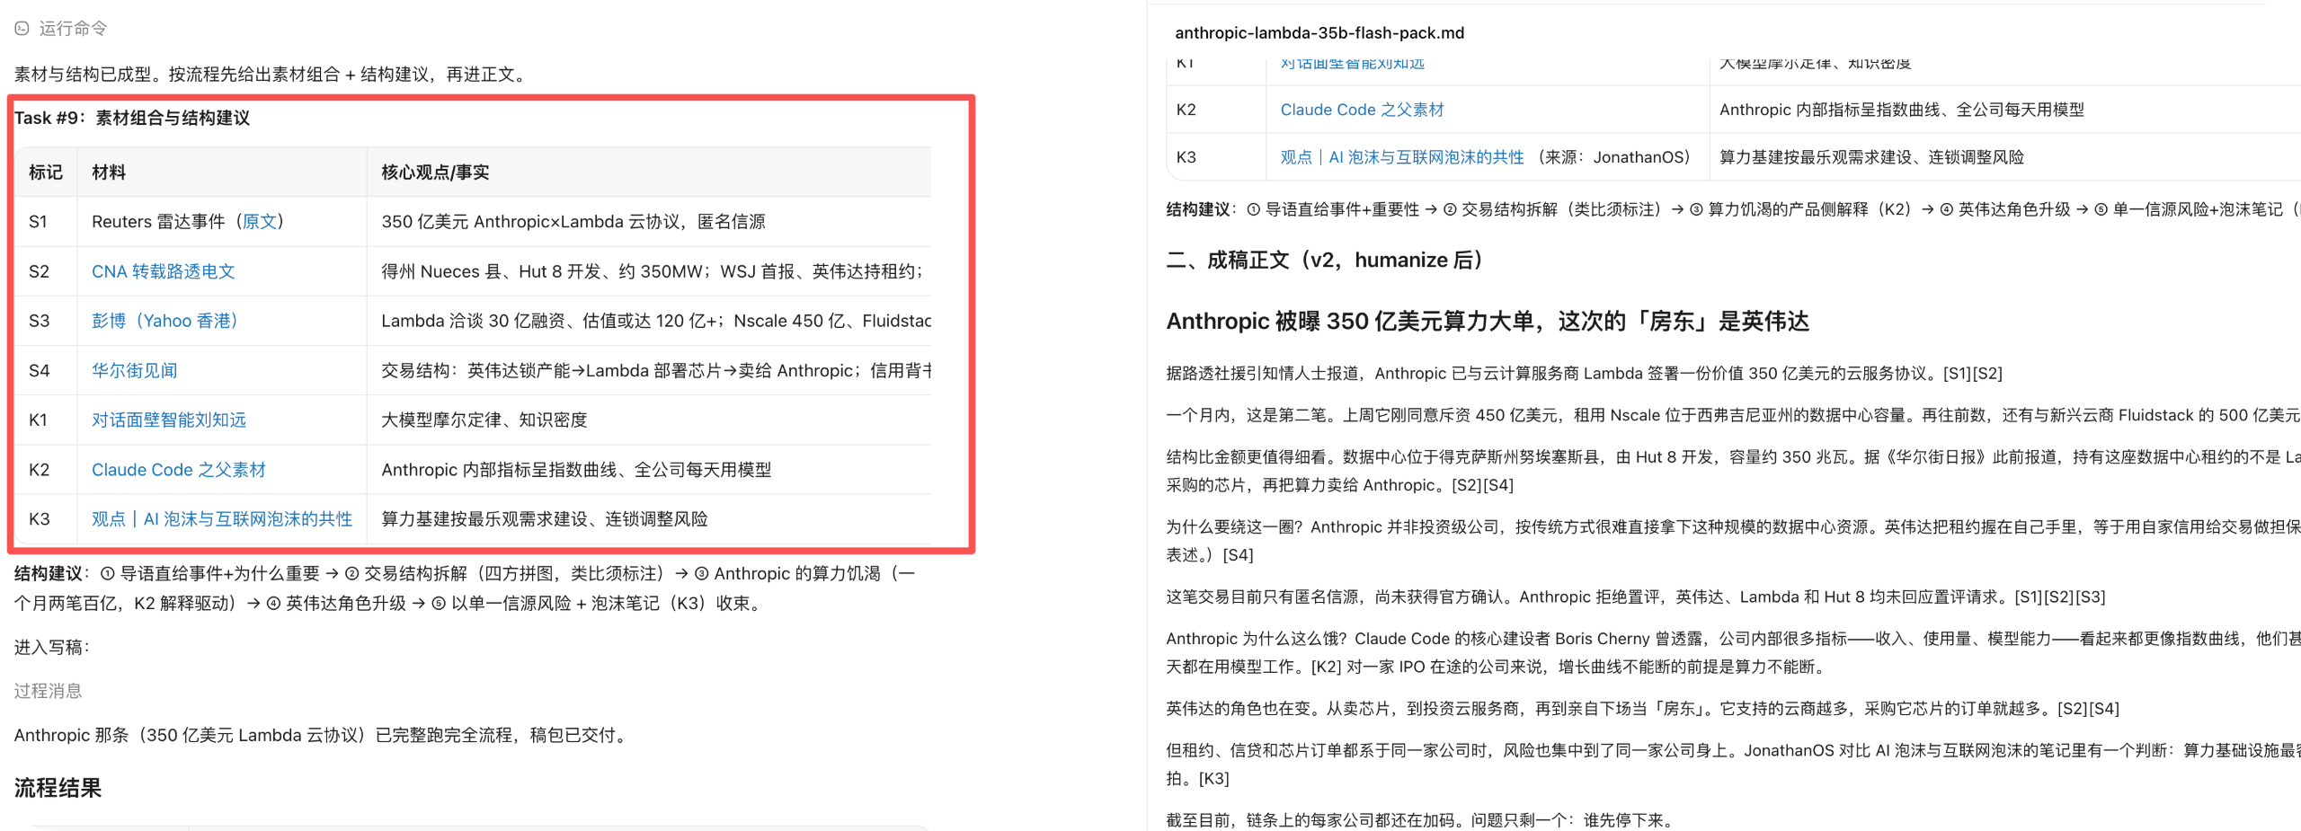The width and height of the screenshot is (2301, 831).
Task: Open the CNA 转载路透电文 link
Action: coord(163,271)
